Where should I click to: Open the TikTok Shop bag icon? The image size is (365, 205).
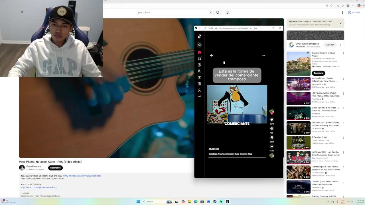pyautogui.click(x=199, y=58)
